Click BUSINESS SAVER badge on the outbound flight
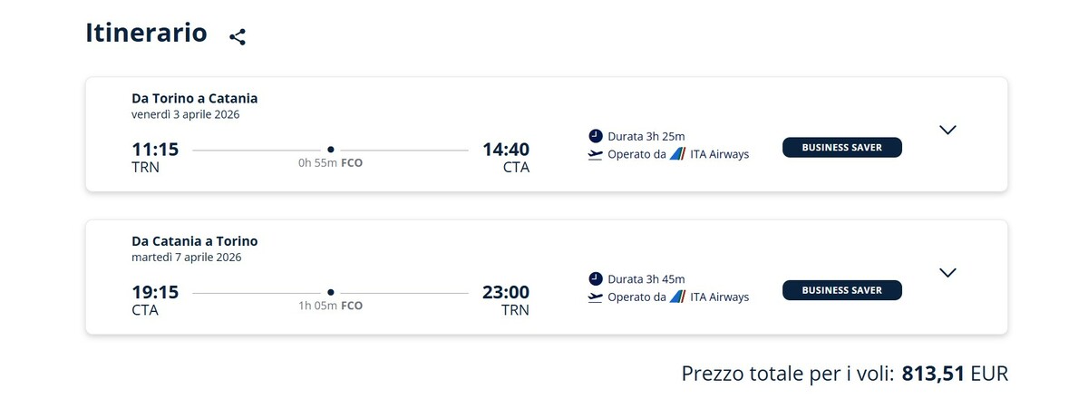 click(842, 147)
